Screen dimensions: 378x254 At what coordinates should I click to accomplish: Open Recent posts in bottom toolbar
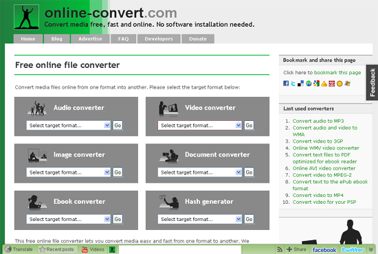pos(57,249)
